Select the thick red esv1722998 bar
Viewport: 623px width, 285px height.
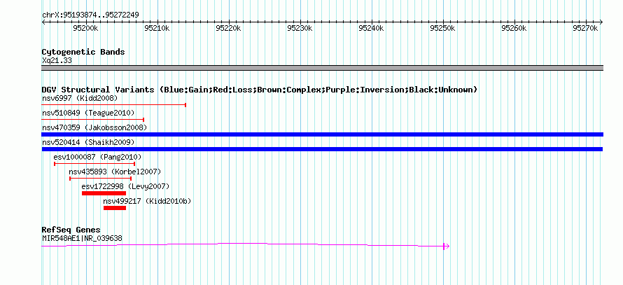tap(104, 193)
